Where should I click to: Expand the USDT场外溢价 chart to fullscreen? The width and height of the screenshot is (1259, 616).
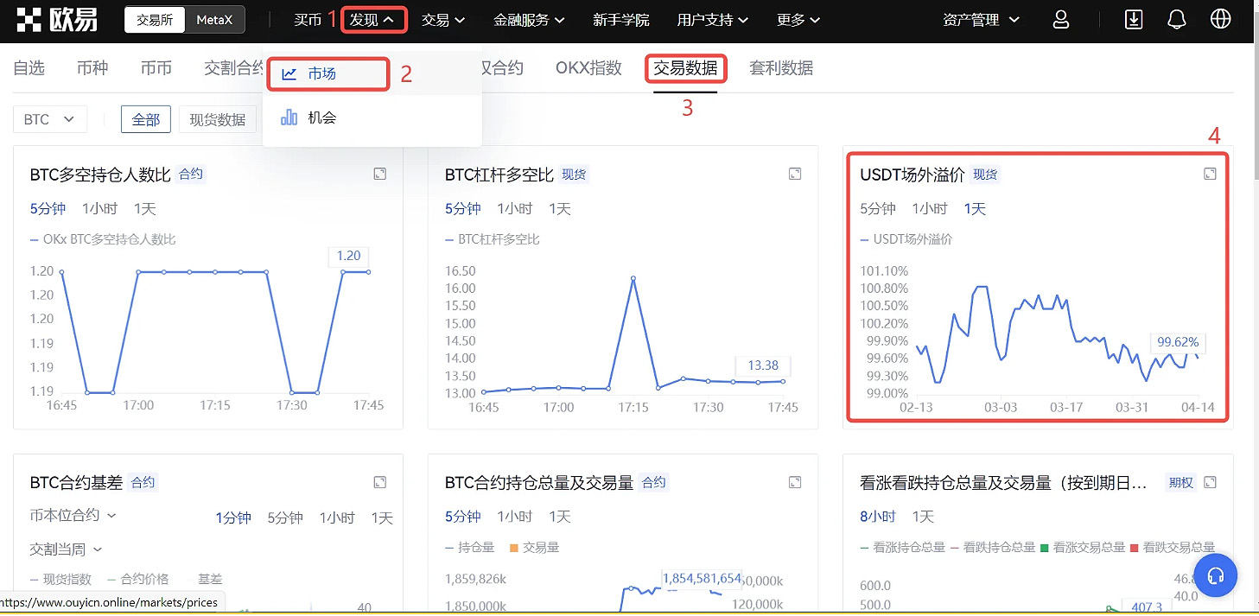pos(1210,175)
